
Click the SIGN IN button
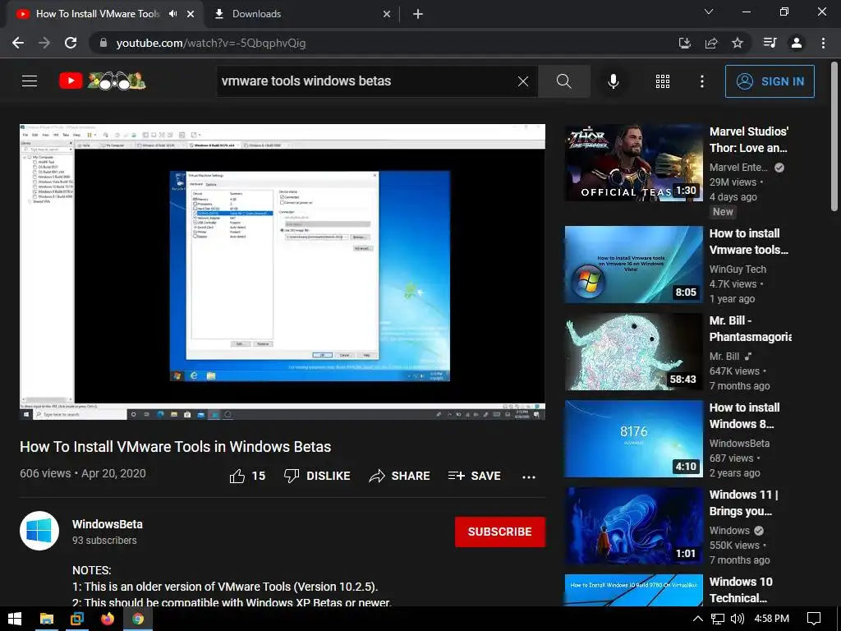click(770, 81)
